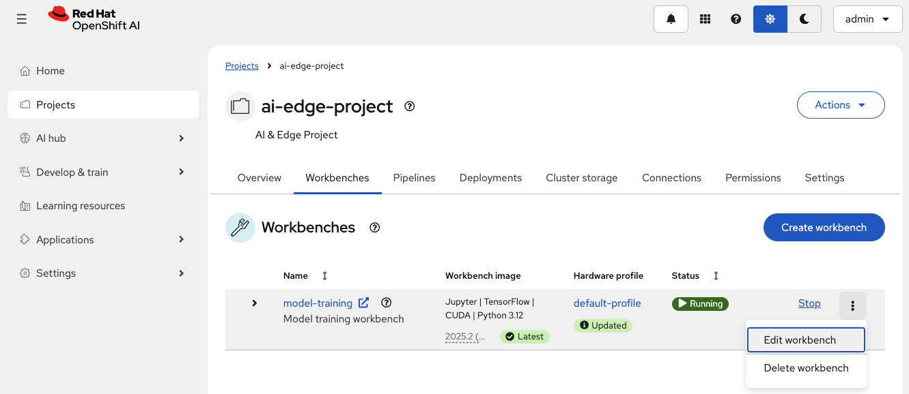Click help icon next to ai-edge-project title
The image size is (909, 394).
(x=410, y=106)
